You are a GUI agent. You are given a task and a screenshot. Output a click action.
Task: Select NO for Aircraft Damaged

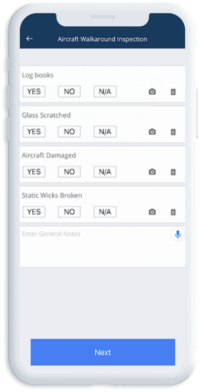point(69,172)
